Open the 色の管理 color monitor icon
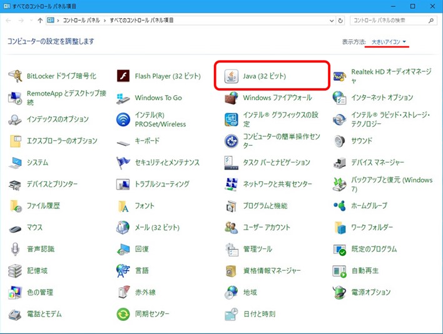Viewport: 443px width, 334px height. [15, 293]
